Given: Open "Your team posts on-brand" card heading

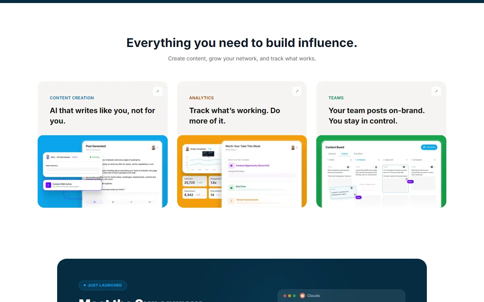Looking at the screenshot, I should click(x=377, y=116).
